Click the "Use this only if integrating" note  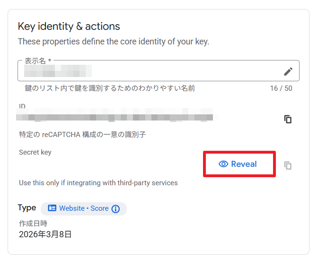(x=98, y=183)
